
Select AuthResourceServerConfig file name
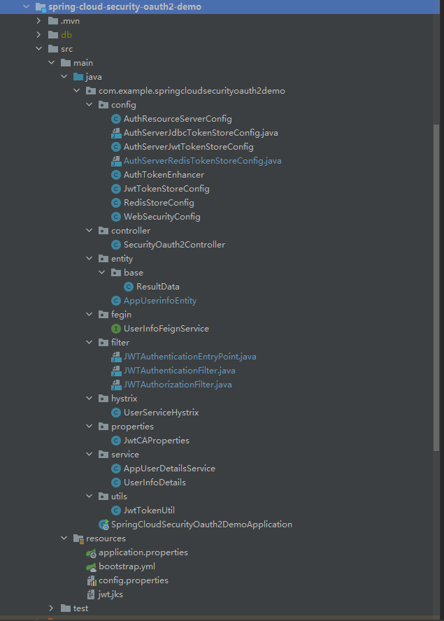(178, 119)
